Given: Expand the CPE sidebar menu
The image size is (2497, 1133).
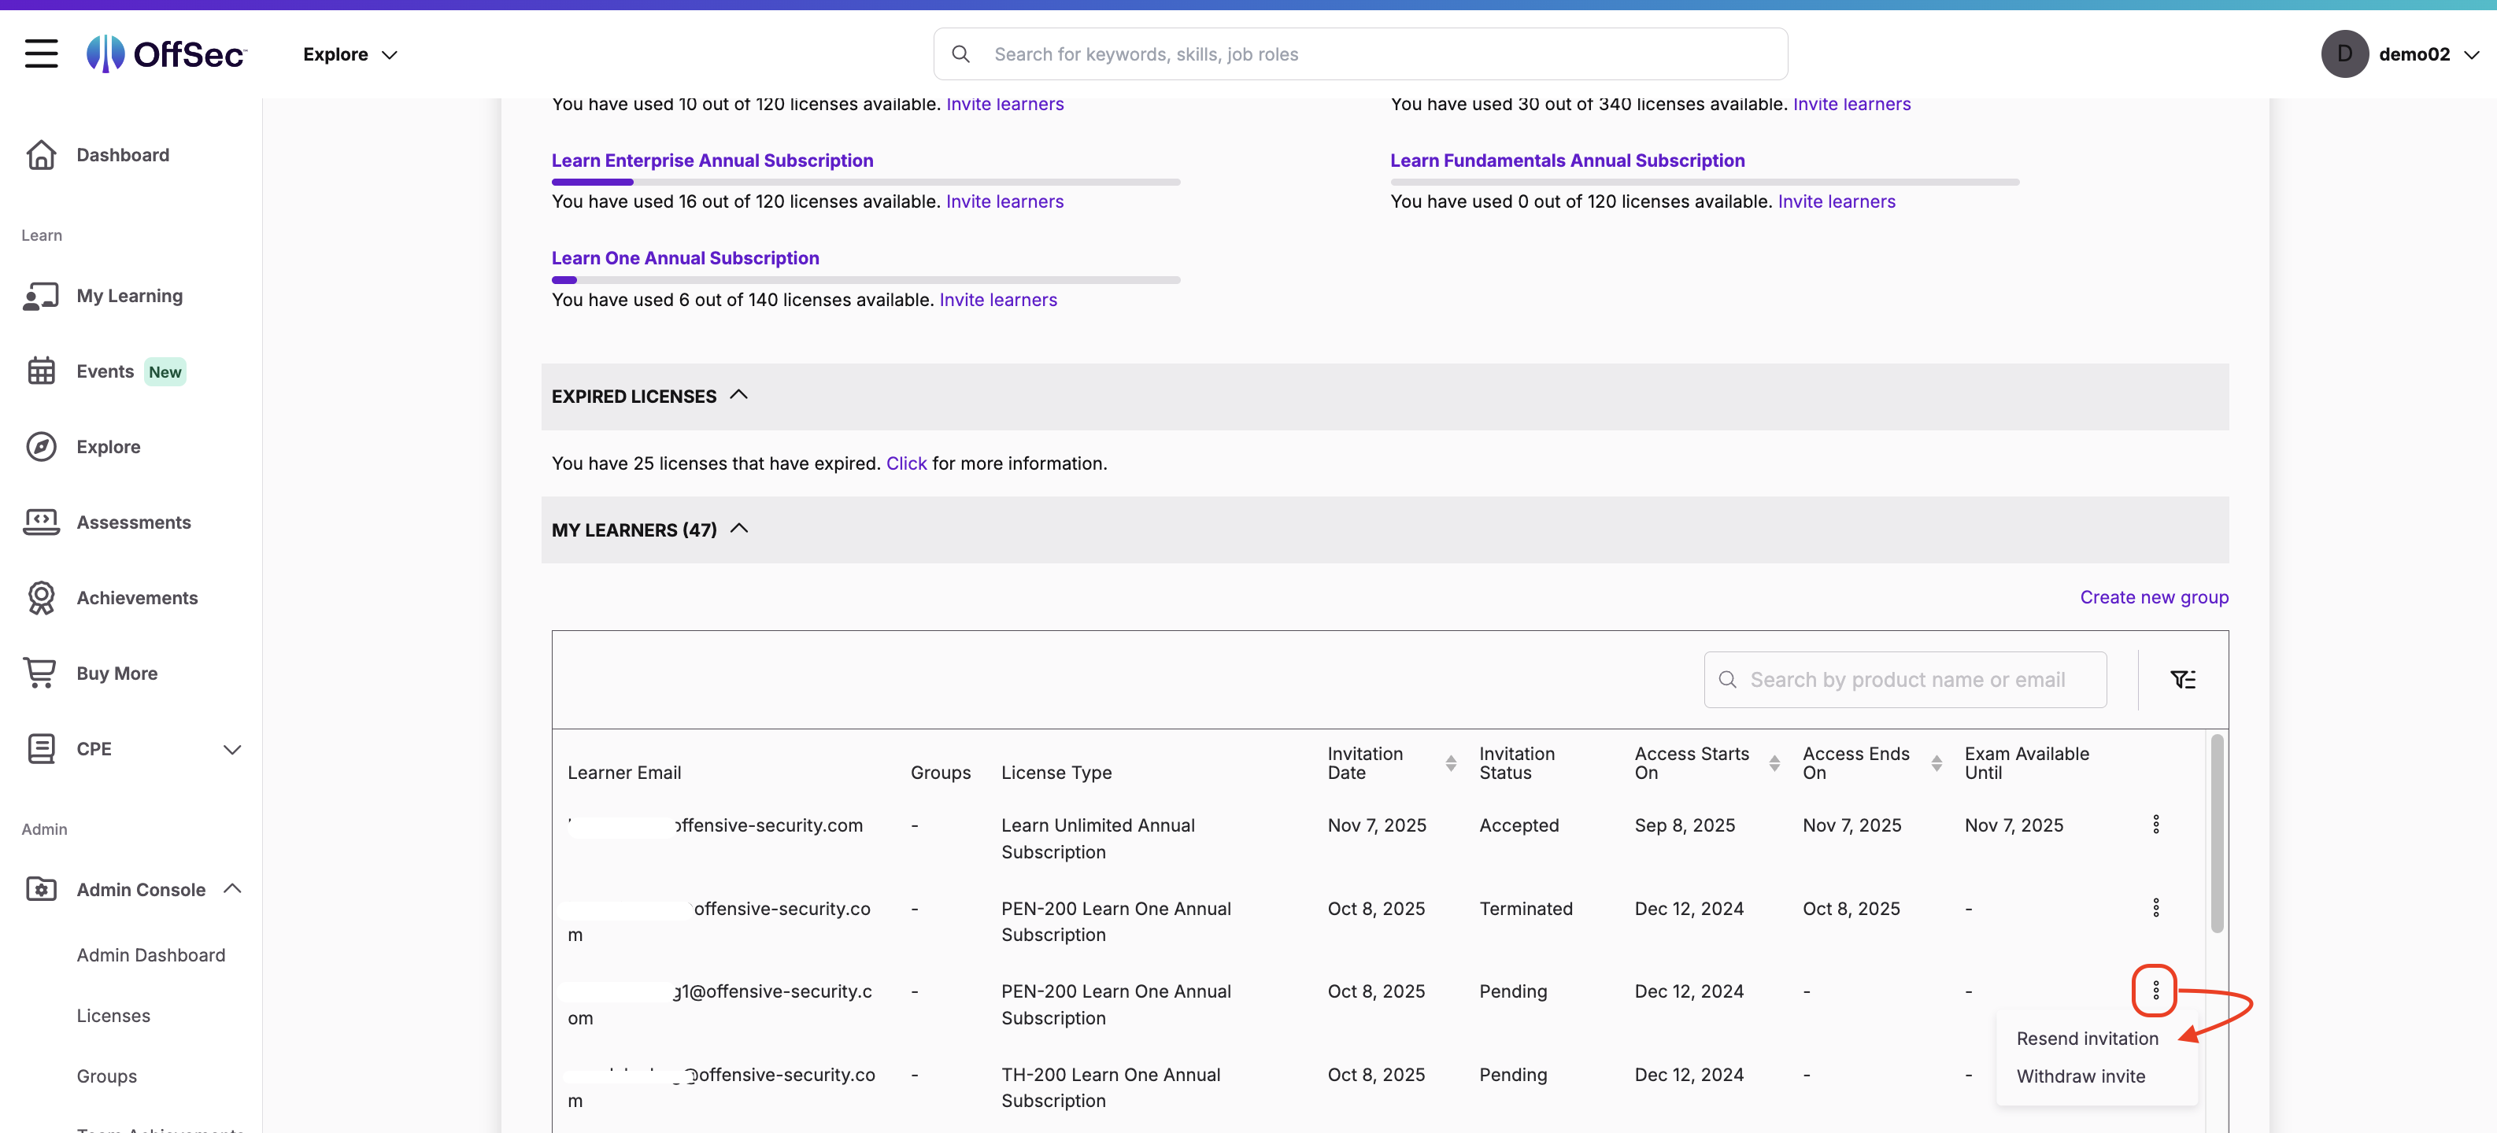Looking at the screenshot, I should pos(231,749).
